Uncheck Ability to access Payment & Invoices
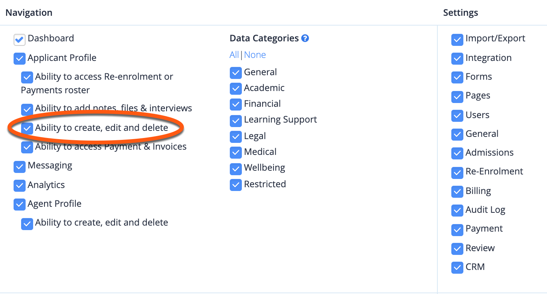547x294 pixels. coord(27,147)
